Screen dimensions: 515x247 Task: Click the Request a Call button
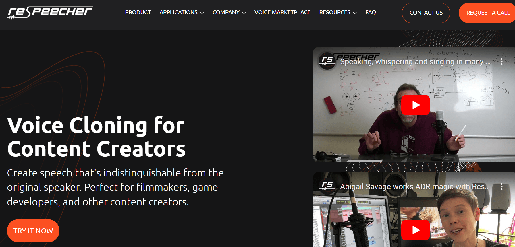487,13
